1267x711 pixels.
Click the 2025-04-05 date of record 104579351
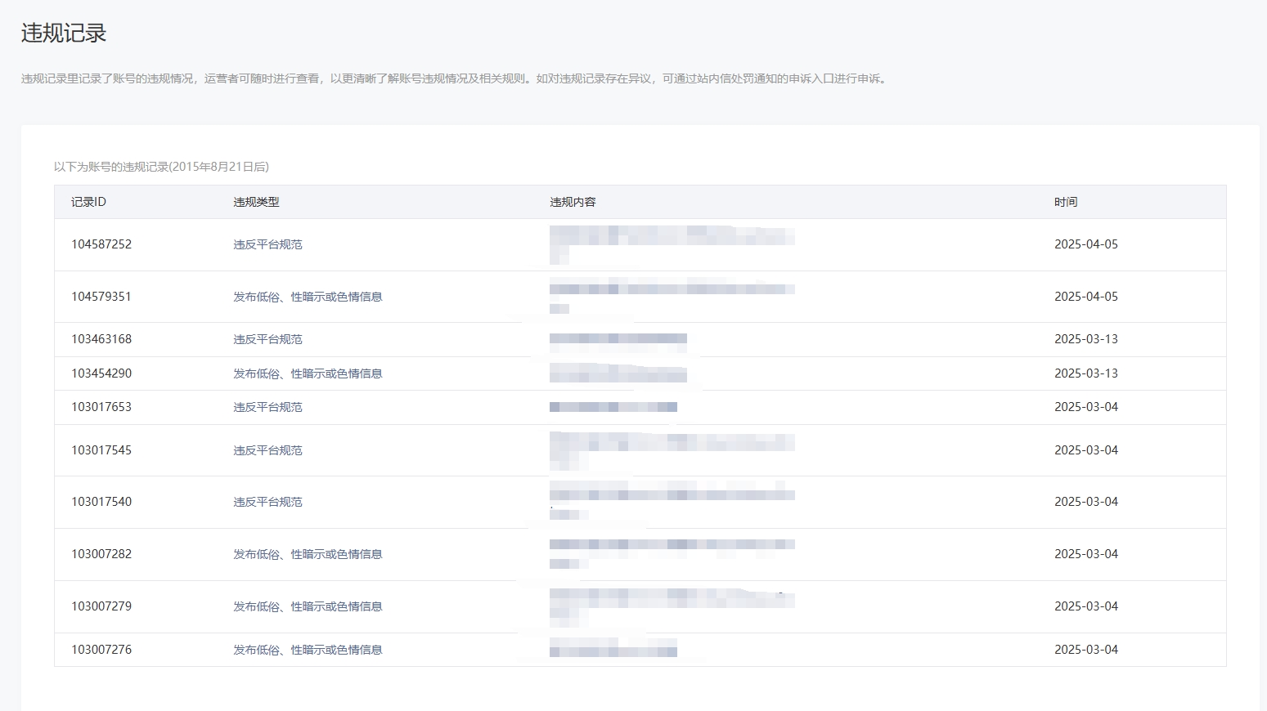1085,297
